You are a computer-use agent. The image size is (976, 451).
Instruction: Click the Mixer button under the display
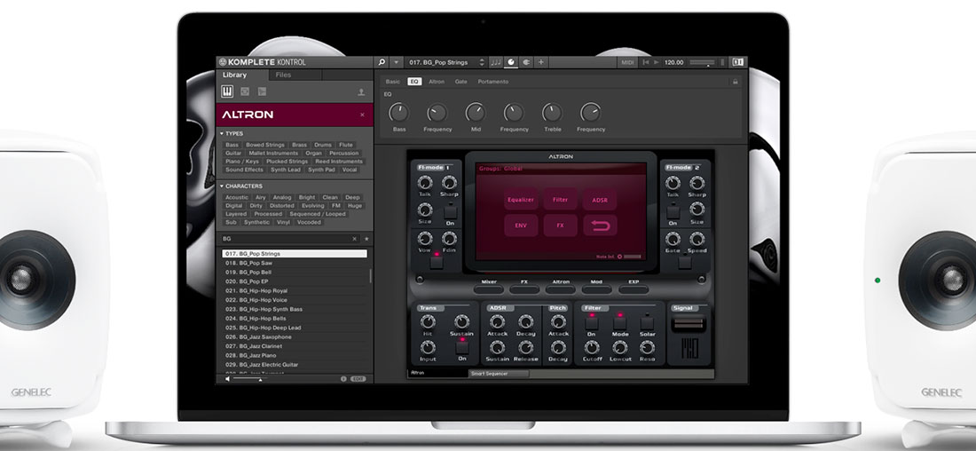point(489,289)
